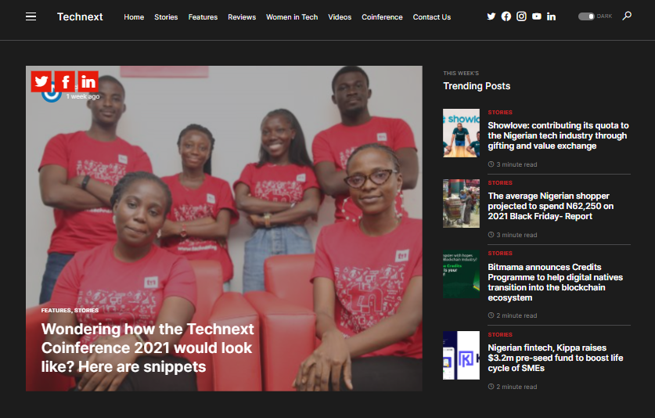This screenshot has width=655, height=418.
Task: Click the 'Trending Posts' heading
Action: [477, 86]
